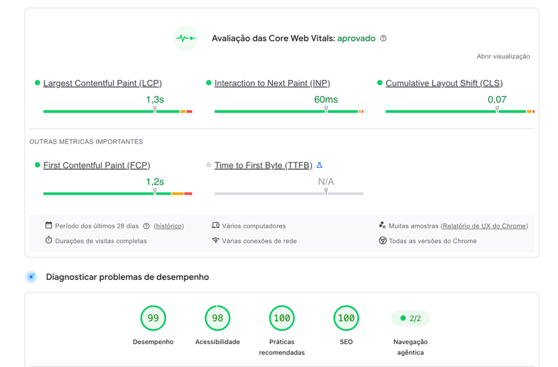Click the CLS value '0,07'

pos(497,100)
